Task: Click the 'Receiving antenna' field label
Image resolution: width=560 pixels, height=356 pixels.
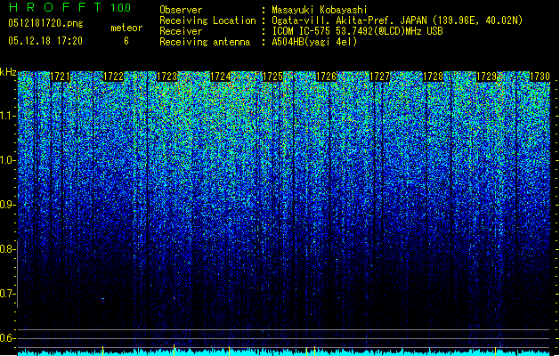Action: (x=205, y=42)
